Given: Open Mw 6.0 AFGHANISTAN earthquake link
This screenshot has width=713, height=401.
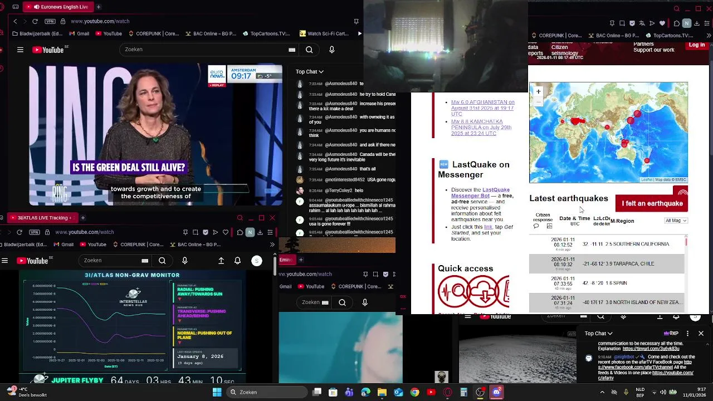Looking at the screenshot, I should click(x=482, y=108).
